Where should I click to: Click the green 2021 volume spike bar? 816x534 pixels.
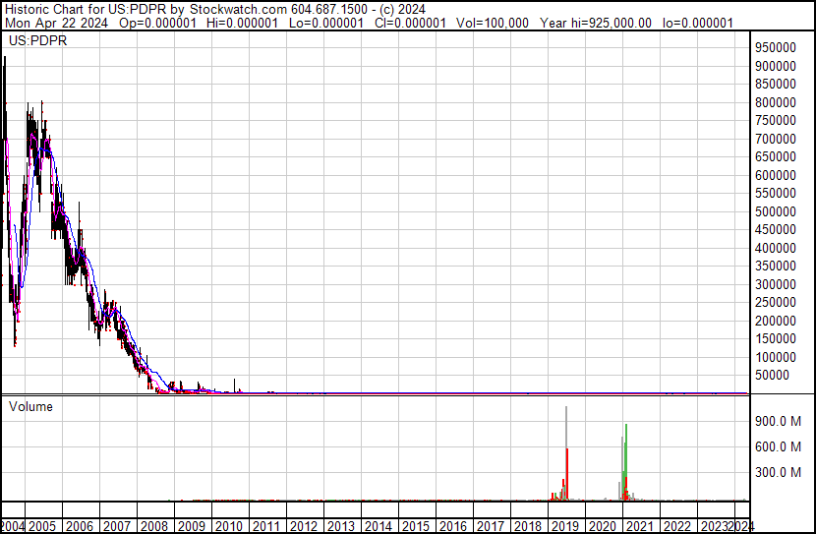click(x=626, y=462)
